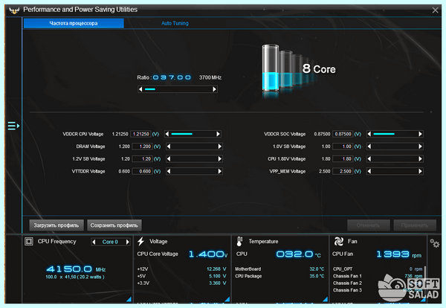The image size is (446, 308).
Task: Expand Temperature panel corner triangle
Action: 325,299
